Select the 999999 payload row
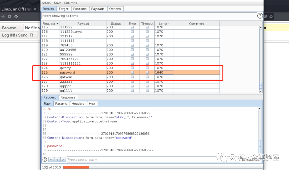 (x=131, y=54)
